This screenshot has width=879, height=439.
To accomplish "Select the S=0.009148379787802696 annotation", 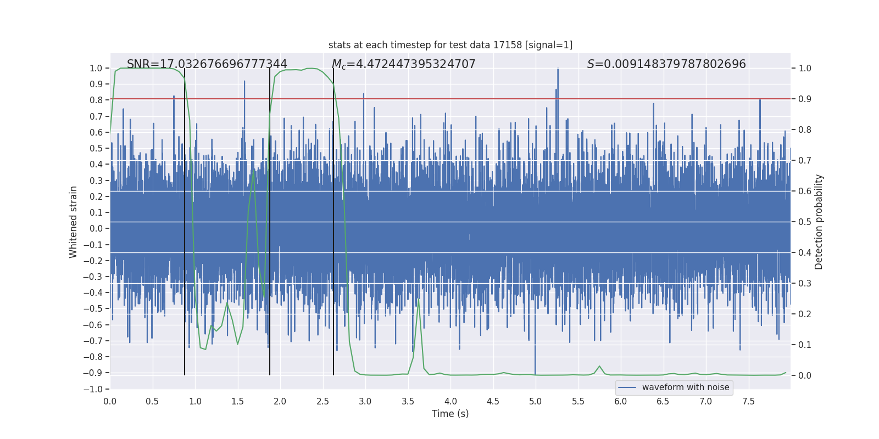I will tap(666, 64).
